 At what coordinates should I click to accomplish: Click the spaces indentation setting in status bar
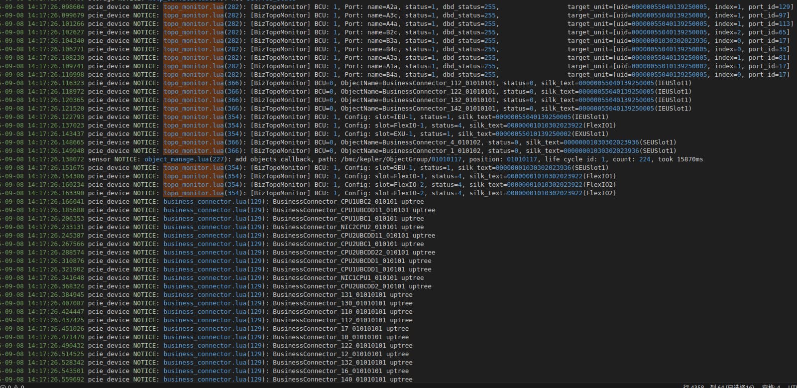tap(771, 386)
